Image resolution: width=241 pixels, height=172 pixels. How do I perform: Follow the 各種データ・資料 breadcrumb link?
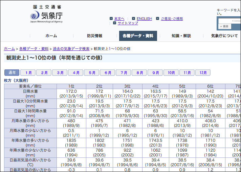(x=34, y=49)
